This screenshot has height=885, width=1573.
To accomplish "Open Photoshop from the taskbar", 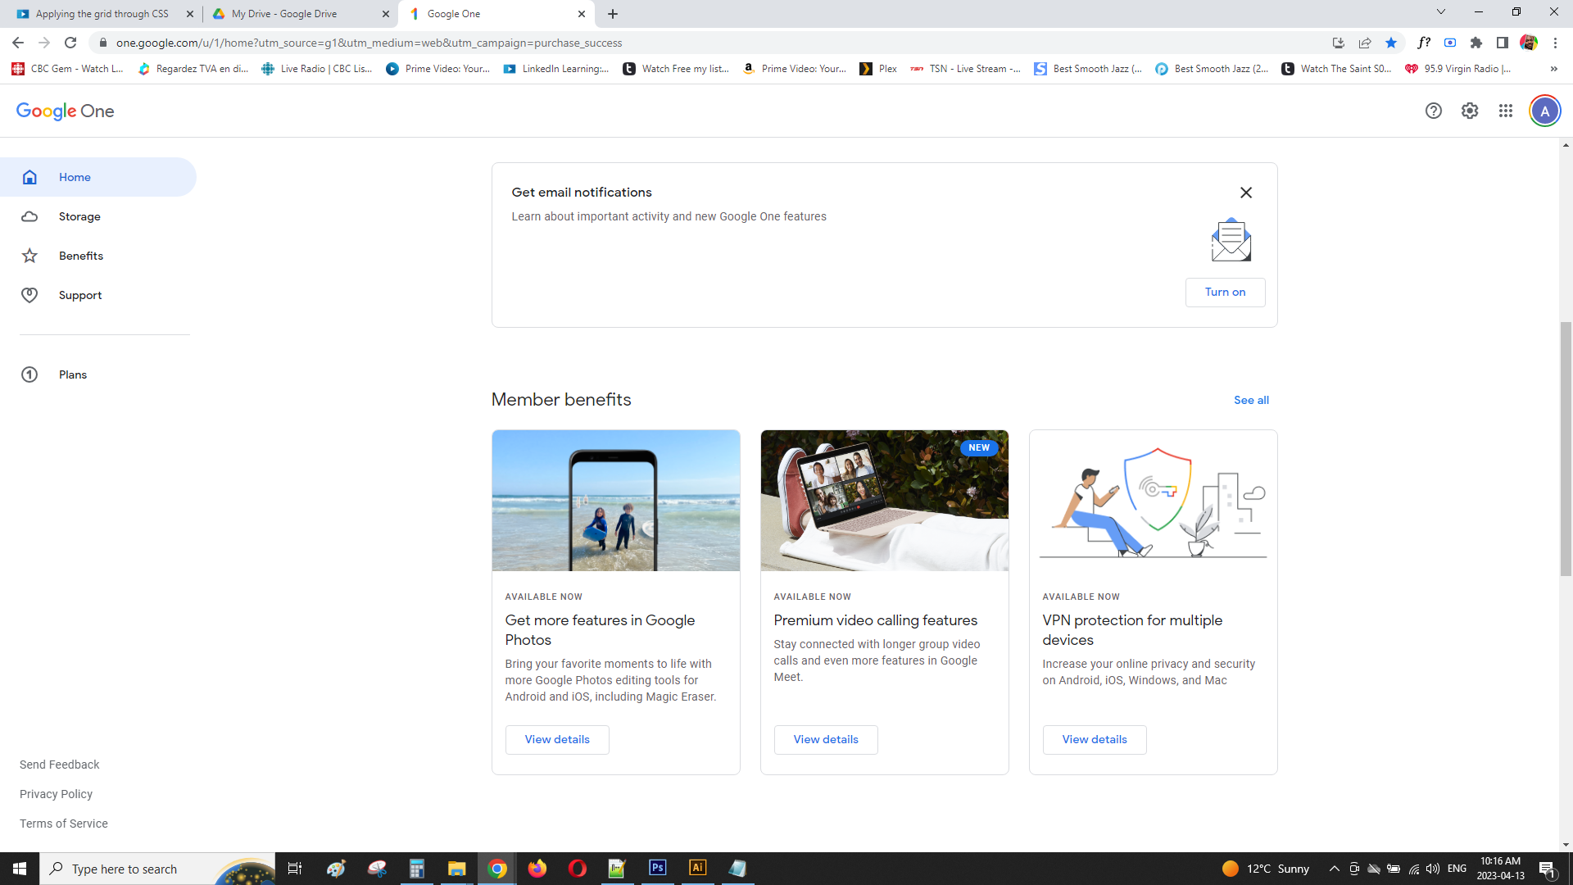I will click(657, 868).
